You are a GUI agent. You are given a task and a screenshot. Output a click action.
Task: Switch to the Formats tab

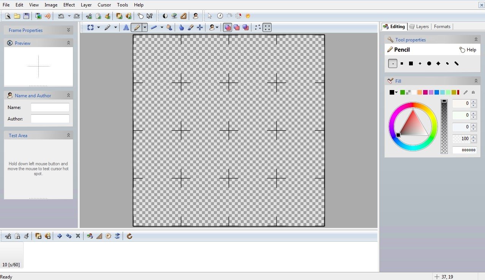coord(442,27)
